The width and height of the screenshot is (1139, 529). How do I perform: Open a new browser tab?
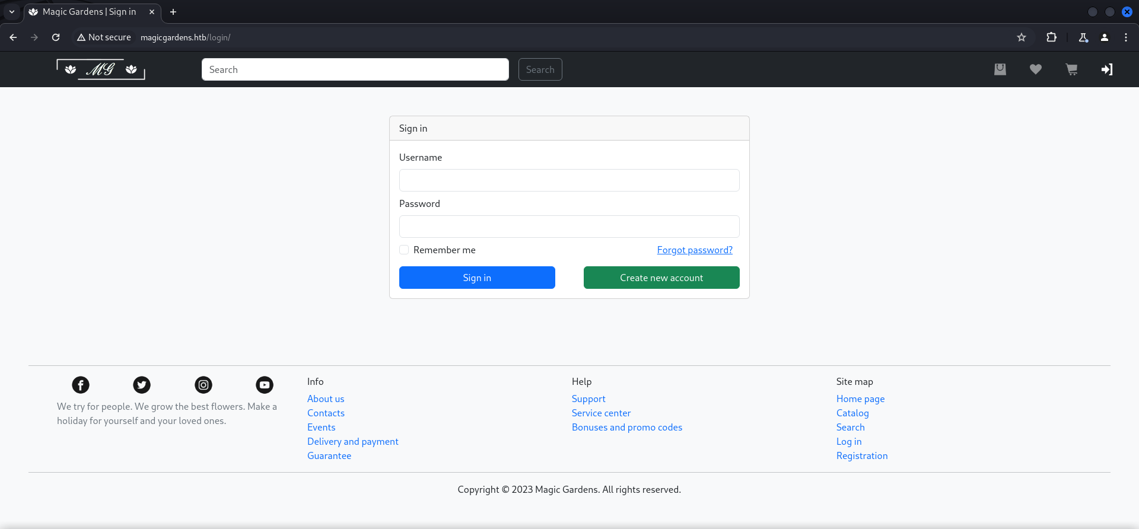[173, 12]
